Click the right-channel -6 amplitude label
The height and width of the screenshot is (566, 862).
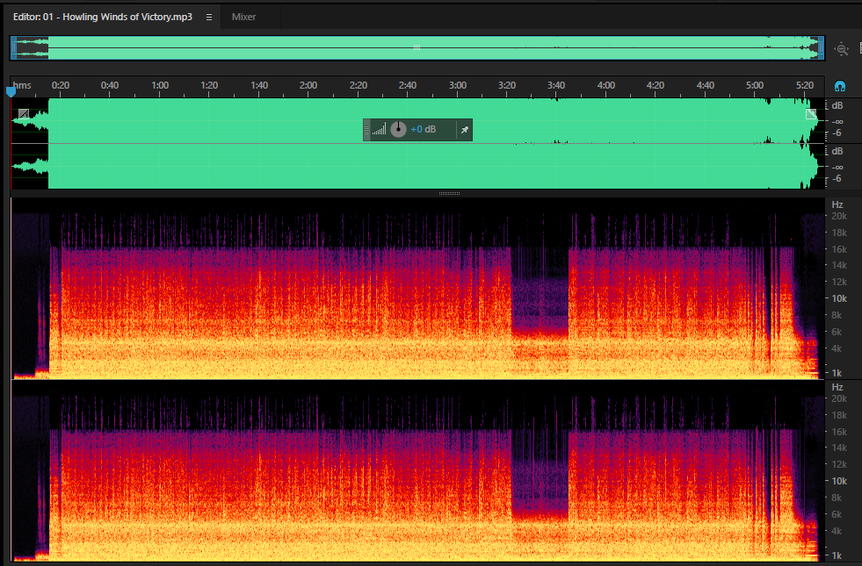[837, 178]
